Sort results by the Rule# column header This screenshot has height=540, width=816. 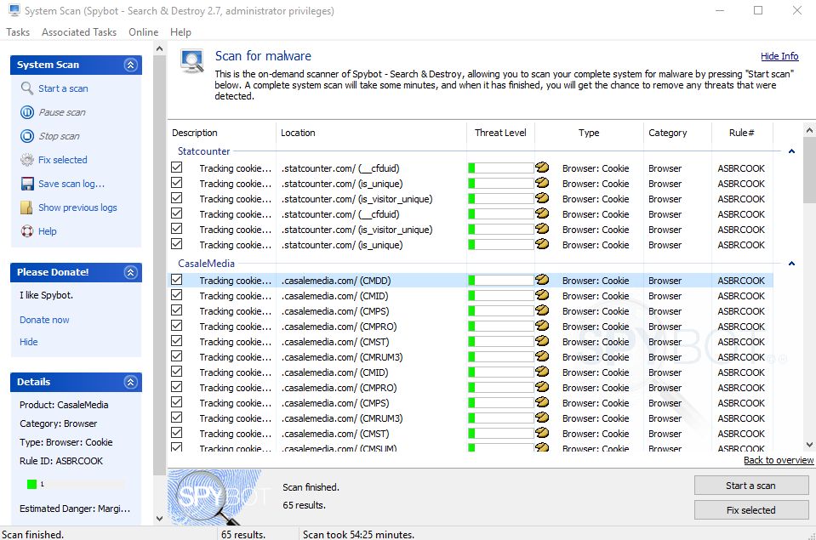click(742, 133)
